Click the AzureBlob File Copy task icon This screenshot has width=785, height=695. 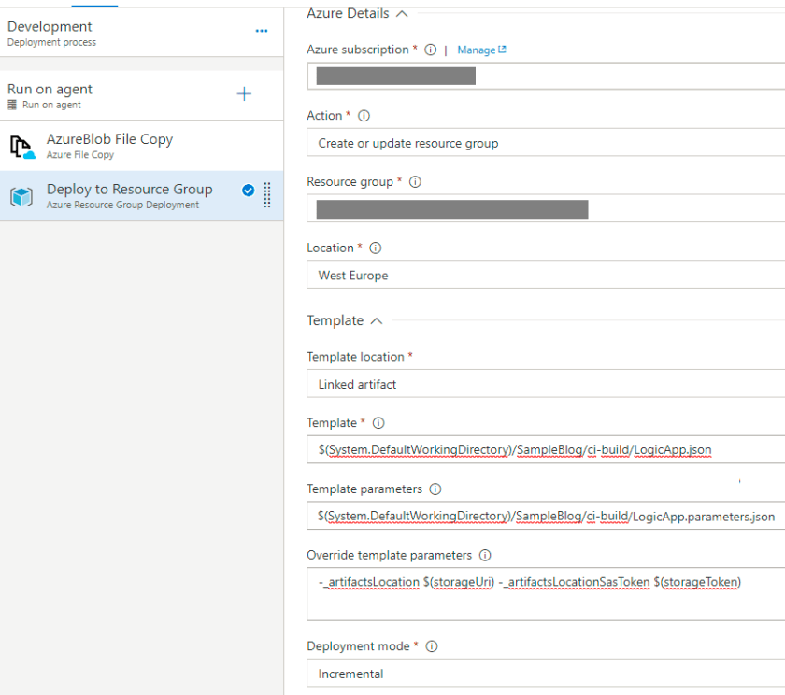pyautogui.click(x=22, y=147)
